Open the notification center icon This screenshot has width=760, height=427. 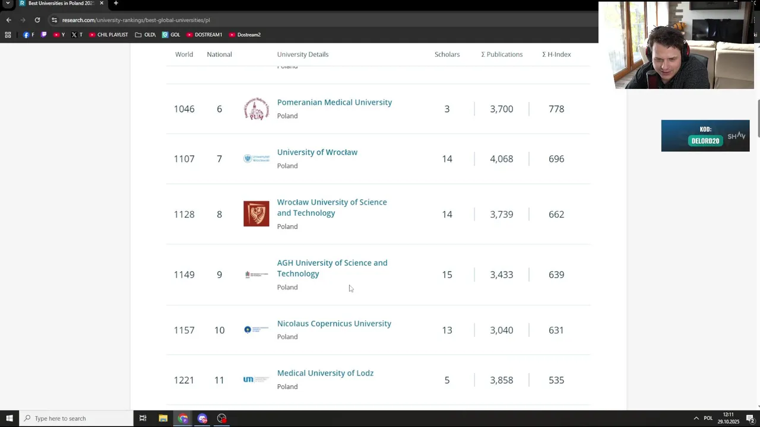coord(750,418)
